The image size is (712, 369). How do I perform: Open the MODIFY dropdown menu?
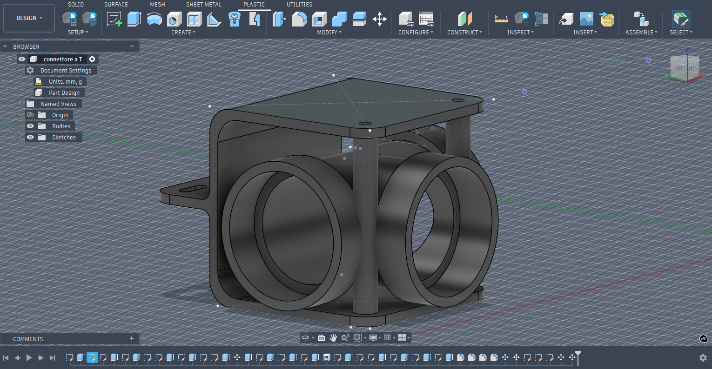tap(329, 33)
